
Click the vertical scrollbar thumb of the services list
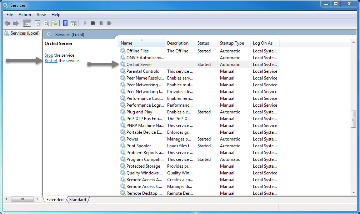point(353,119)
